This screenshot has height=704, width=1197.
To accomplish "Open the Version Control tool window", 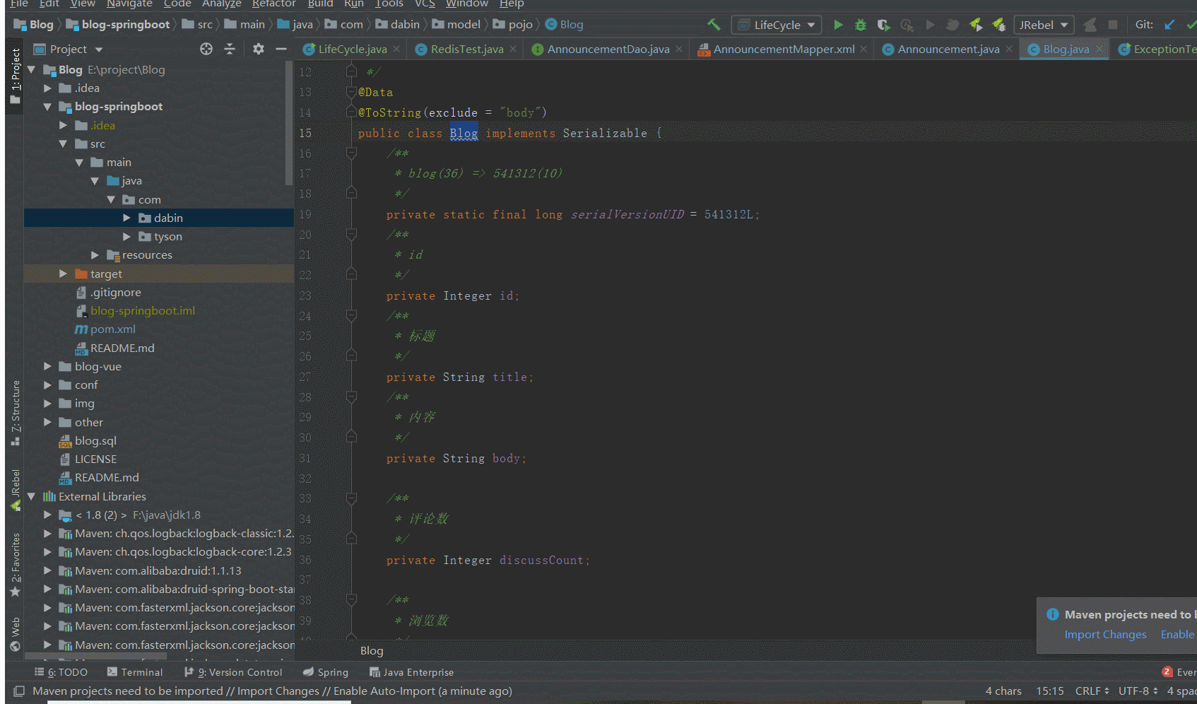I will tap(232, 672).
